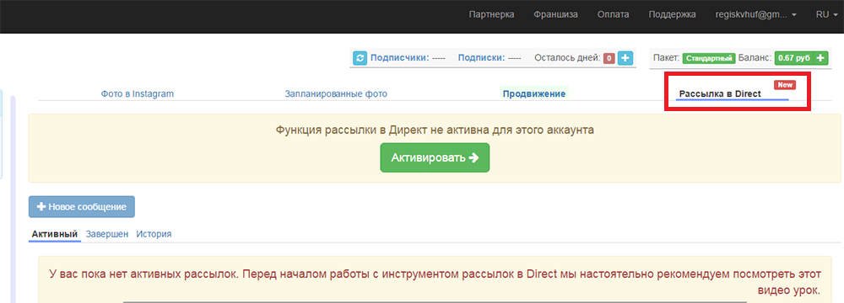Select the Завершен sub-tab
The height and width of the screenshot is (303, 844).
pyautogui.click(x=107, y=234)
